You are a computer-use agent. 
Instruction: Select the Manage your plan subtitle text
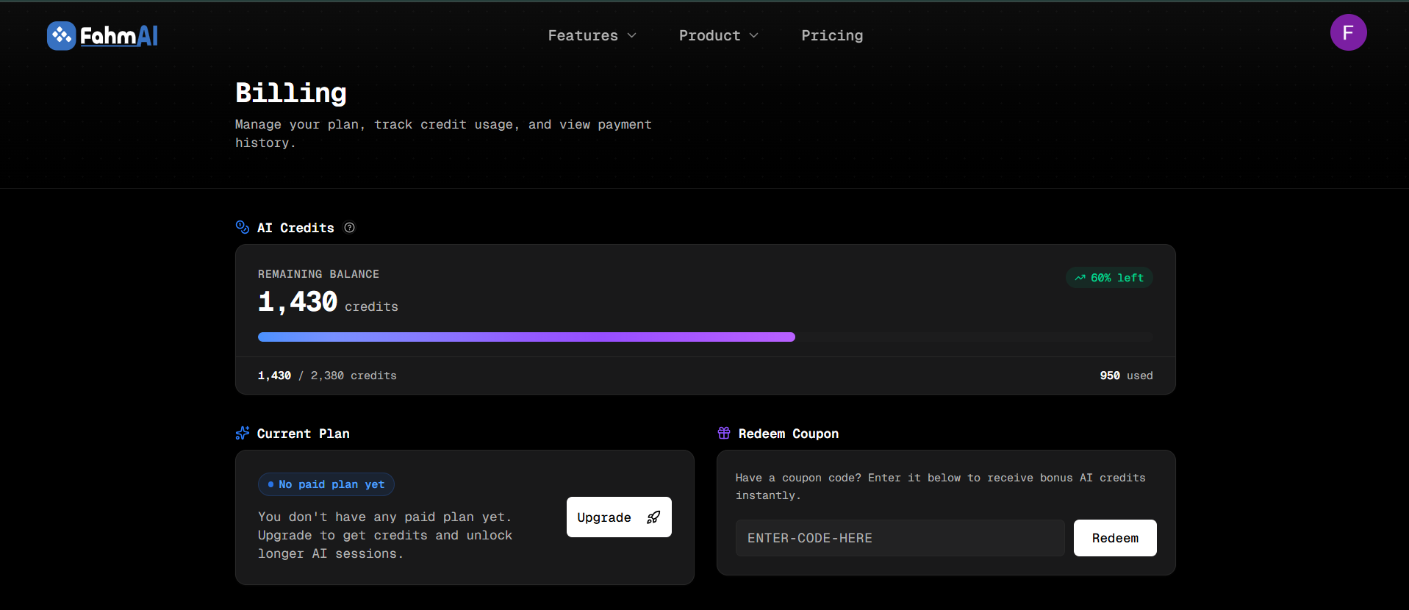coord(443,134)
